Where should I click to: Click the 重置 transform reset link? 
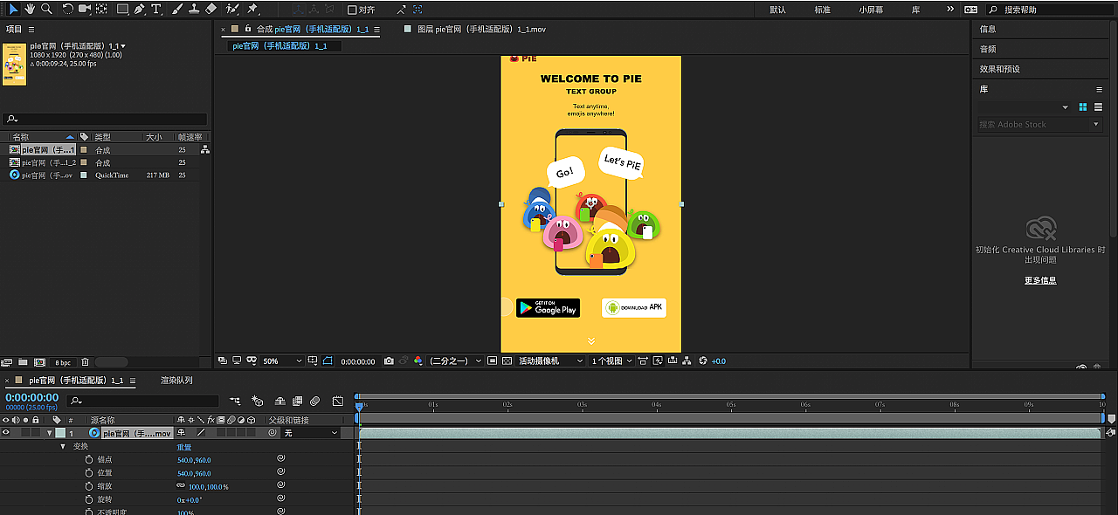pos(184,446)
